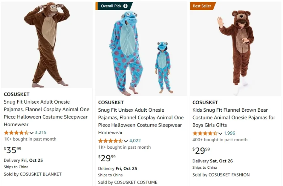Viewport: 283px width, 186px height.
Task: Expand rating dropdown for monkey onesie
Action: [x=31, y=133]
